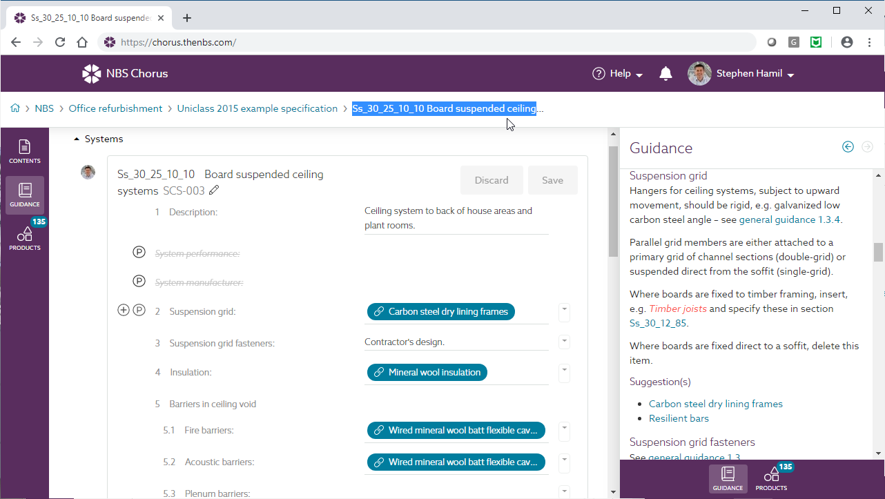
Task: Click the NBS breadcrumb link
Action: (44, 108)
